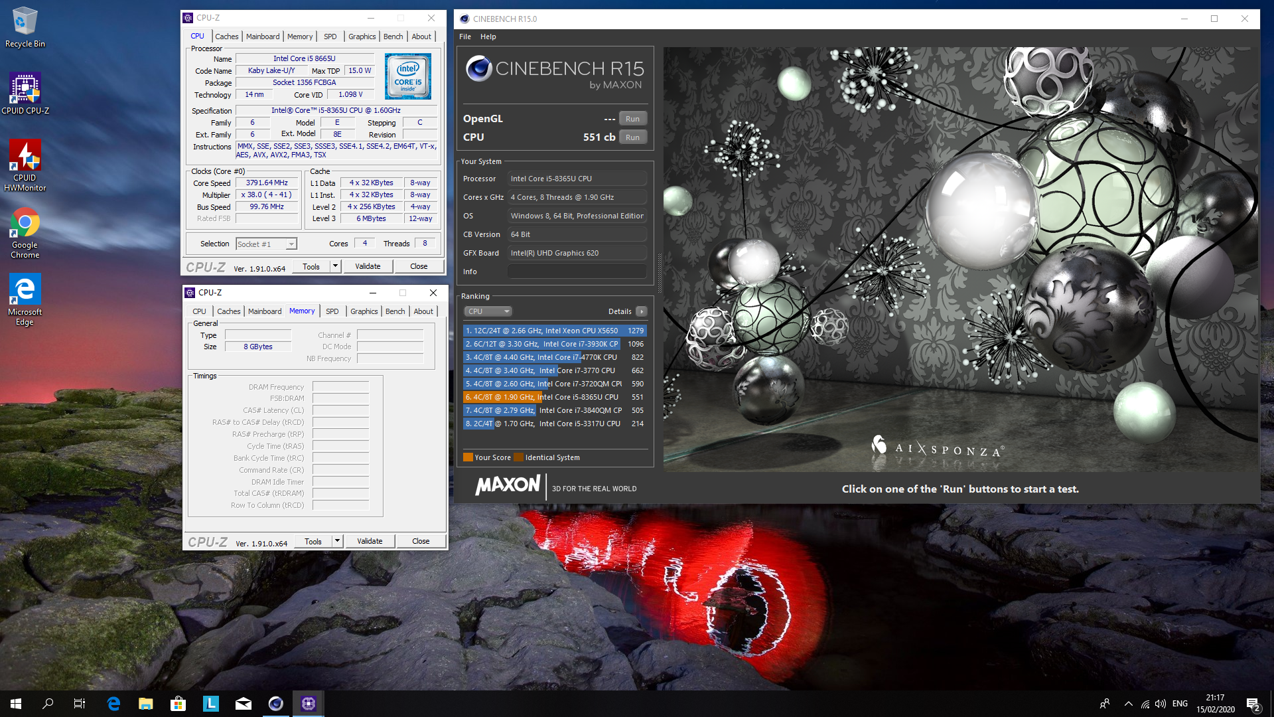Open Microsoft Store from the taskbar
This screenshot has width=1274, height=717.
[x=178, y=704]
